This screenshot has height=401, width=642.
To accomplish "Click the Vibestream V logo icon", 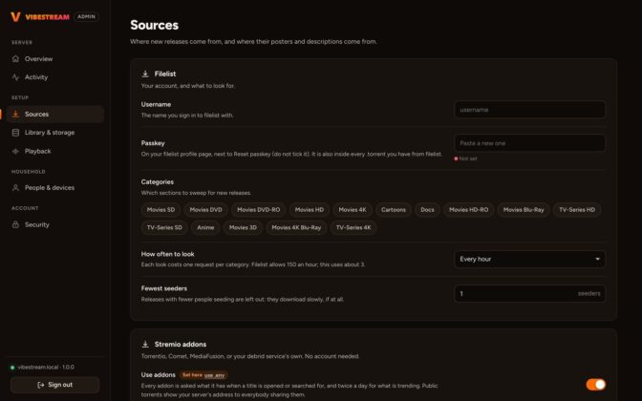I will tap(15, 17).
